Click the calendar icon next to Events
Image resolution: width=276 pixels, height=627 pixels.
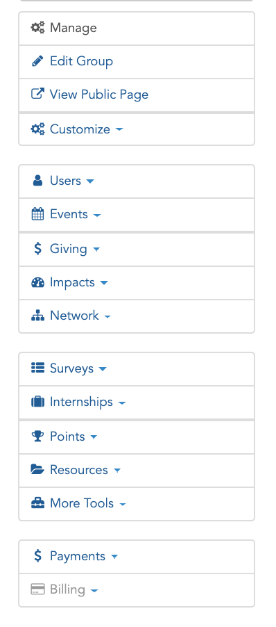coord(37,214)
